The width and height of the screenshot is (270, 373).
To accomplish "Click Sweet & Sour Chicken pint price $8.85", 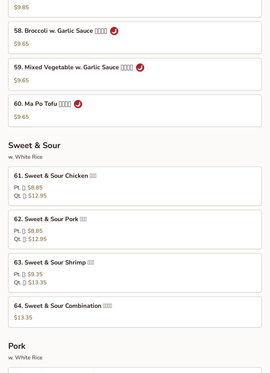I will (35, 188).
